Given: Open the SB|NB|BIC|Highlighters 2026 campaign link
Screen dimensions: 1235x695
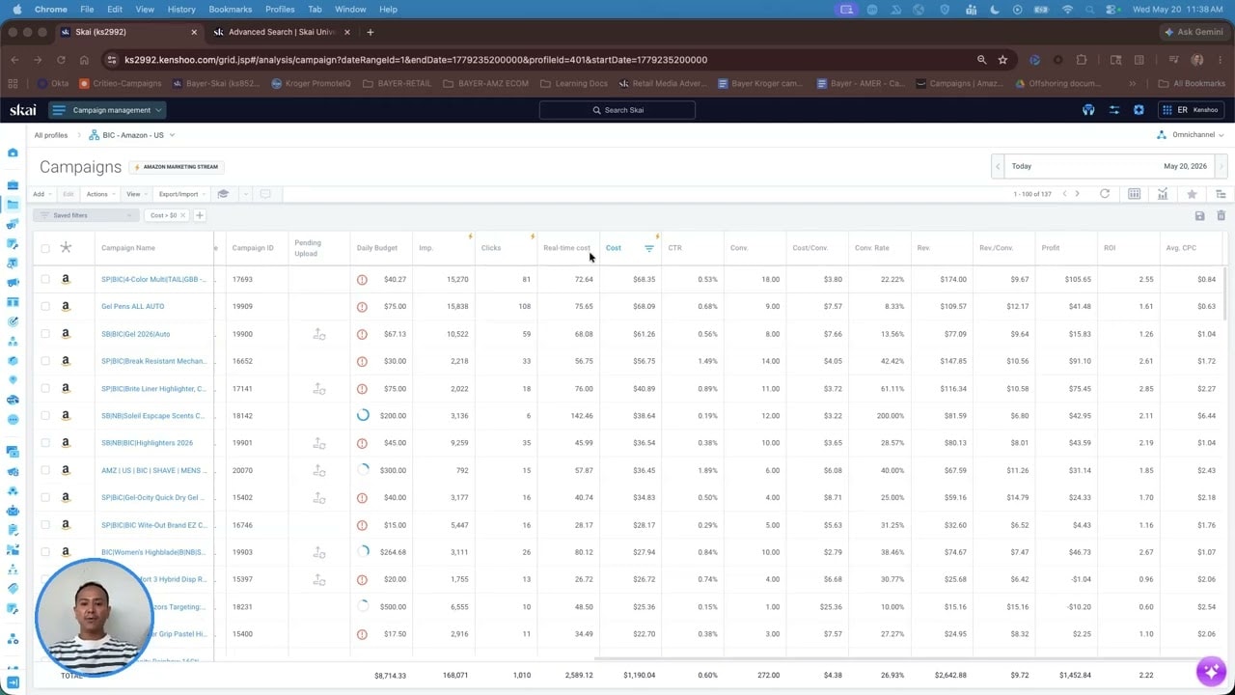Looking at the screenshot, I should tap(147, 443).
